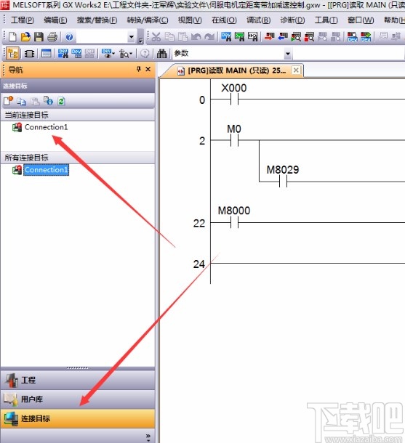405x443 pixels.
Task: Expand the dropdown next to help icon
Action: pos(131,37)
